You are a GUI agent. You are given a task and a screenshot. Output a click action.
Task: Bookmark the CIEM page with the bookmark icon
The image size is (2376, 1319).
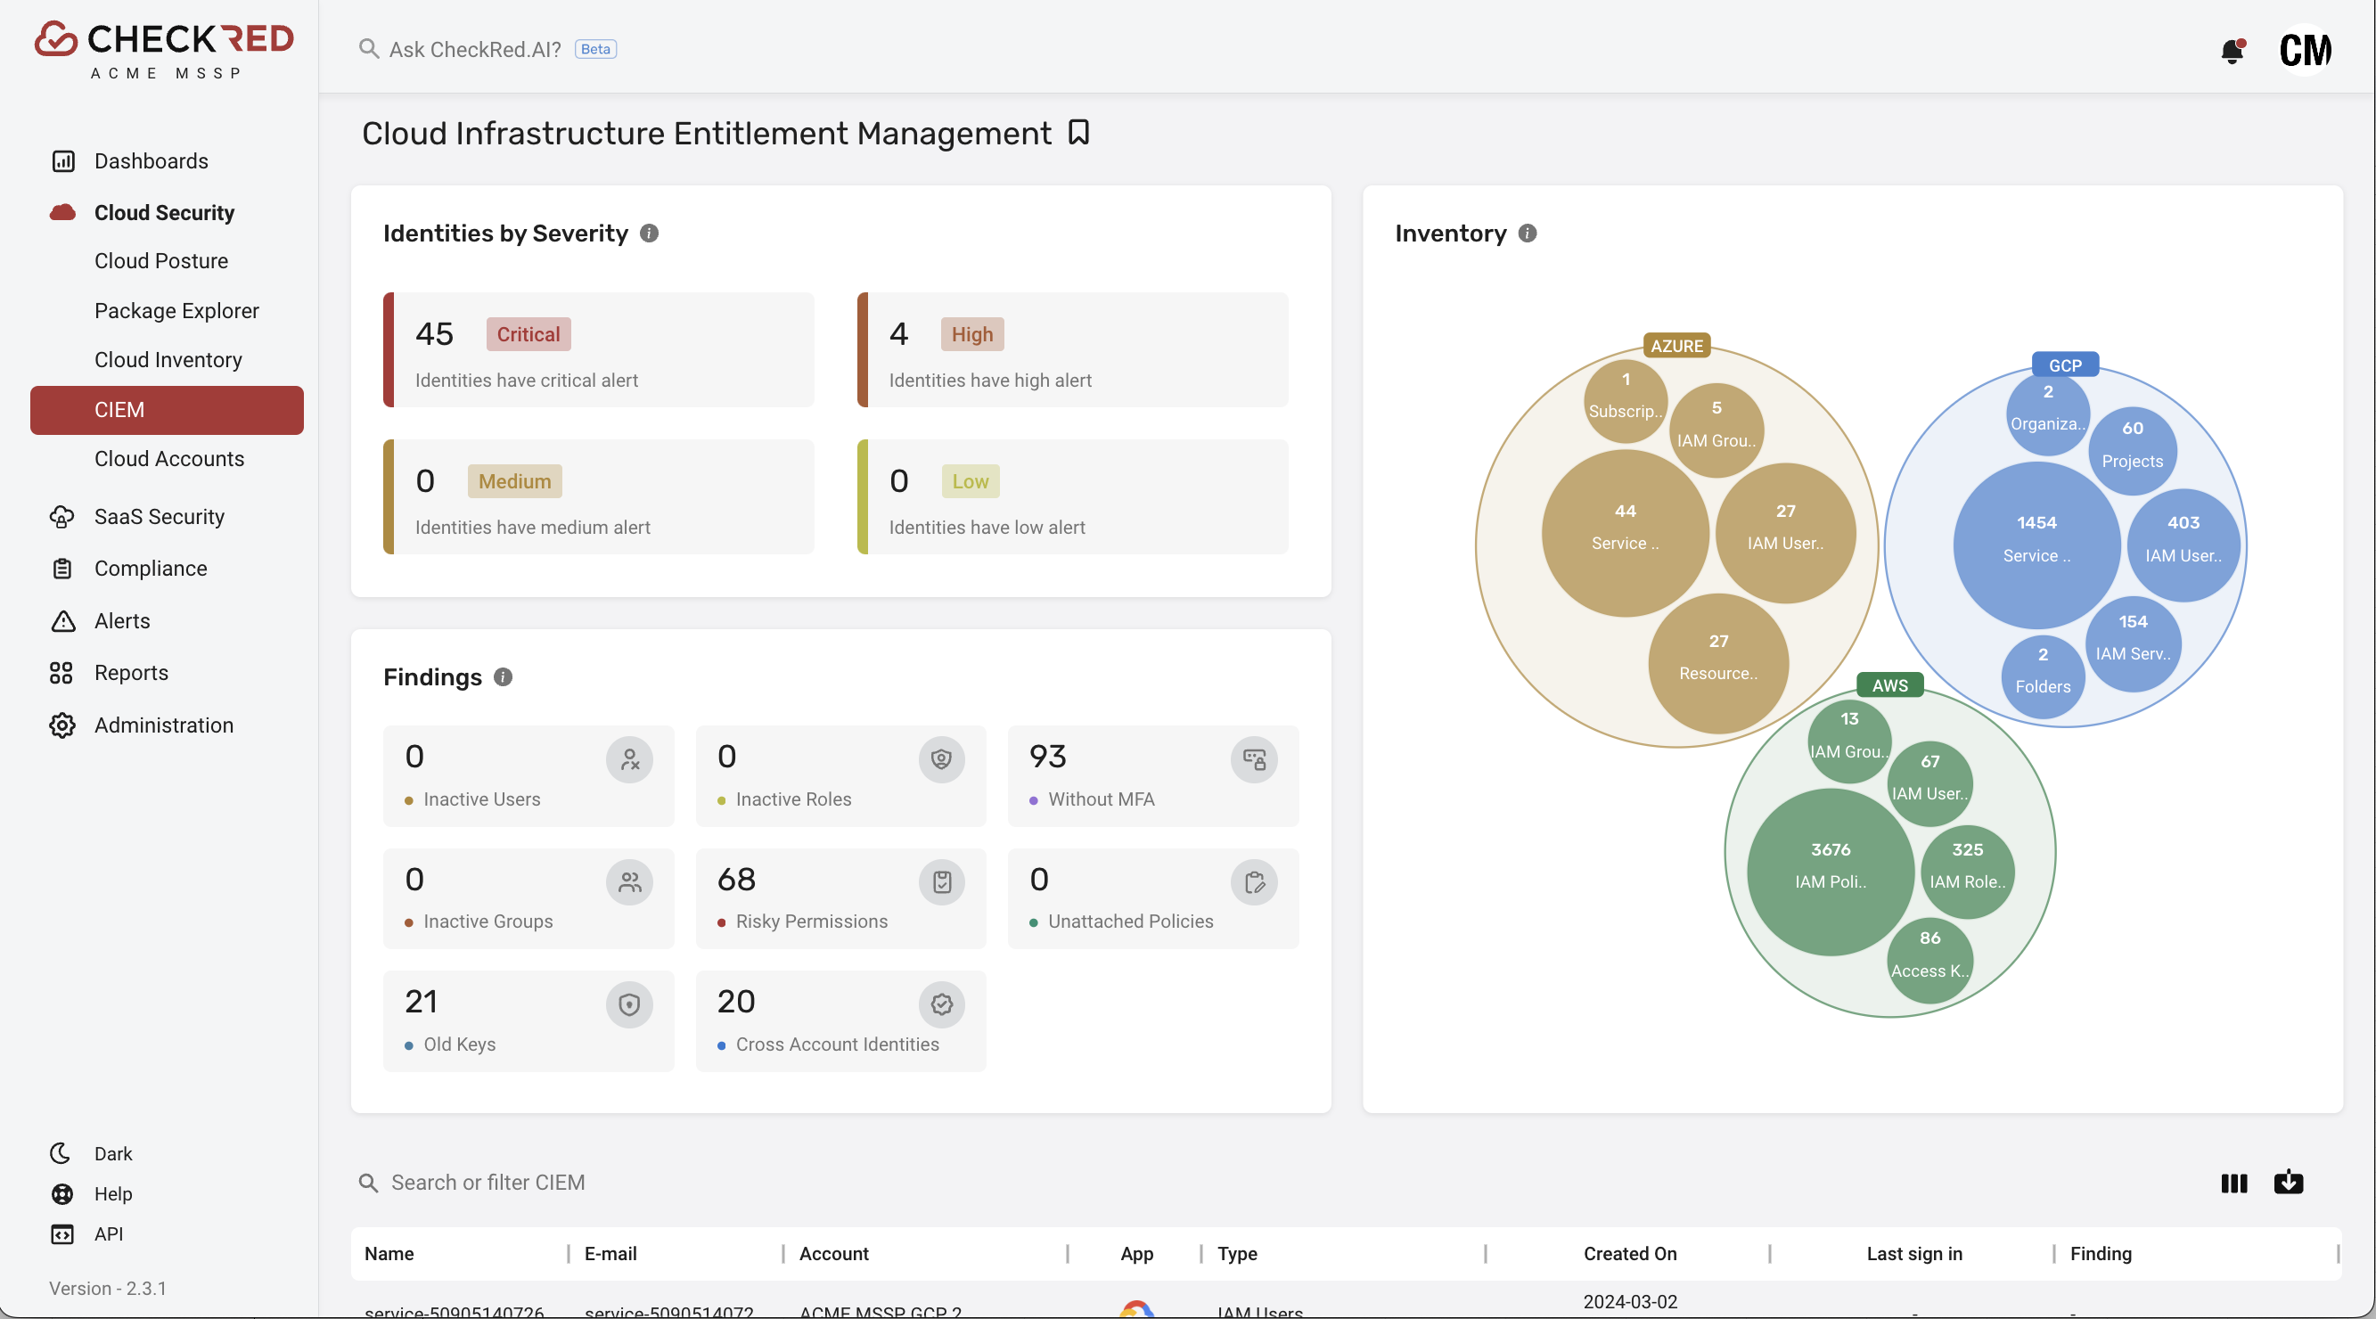point(1078,133)
